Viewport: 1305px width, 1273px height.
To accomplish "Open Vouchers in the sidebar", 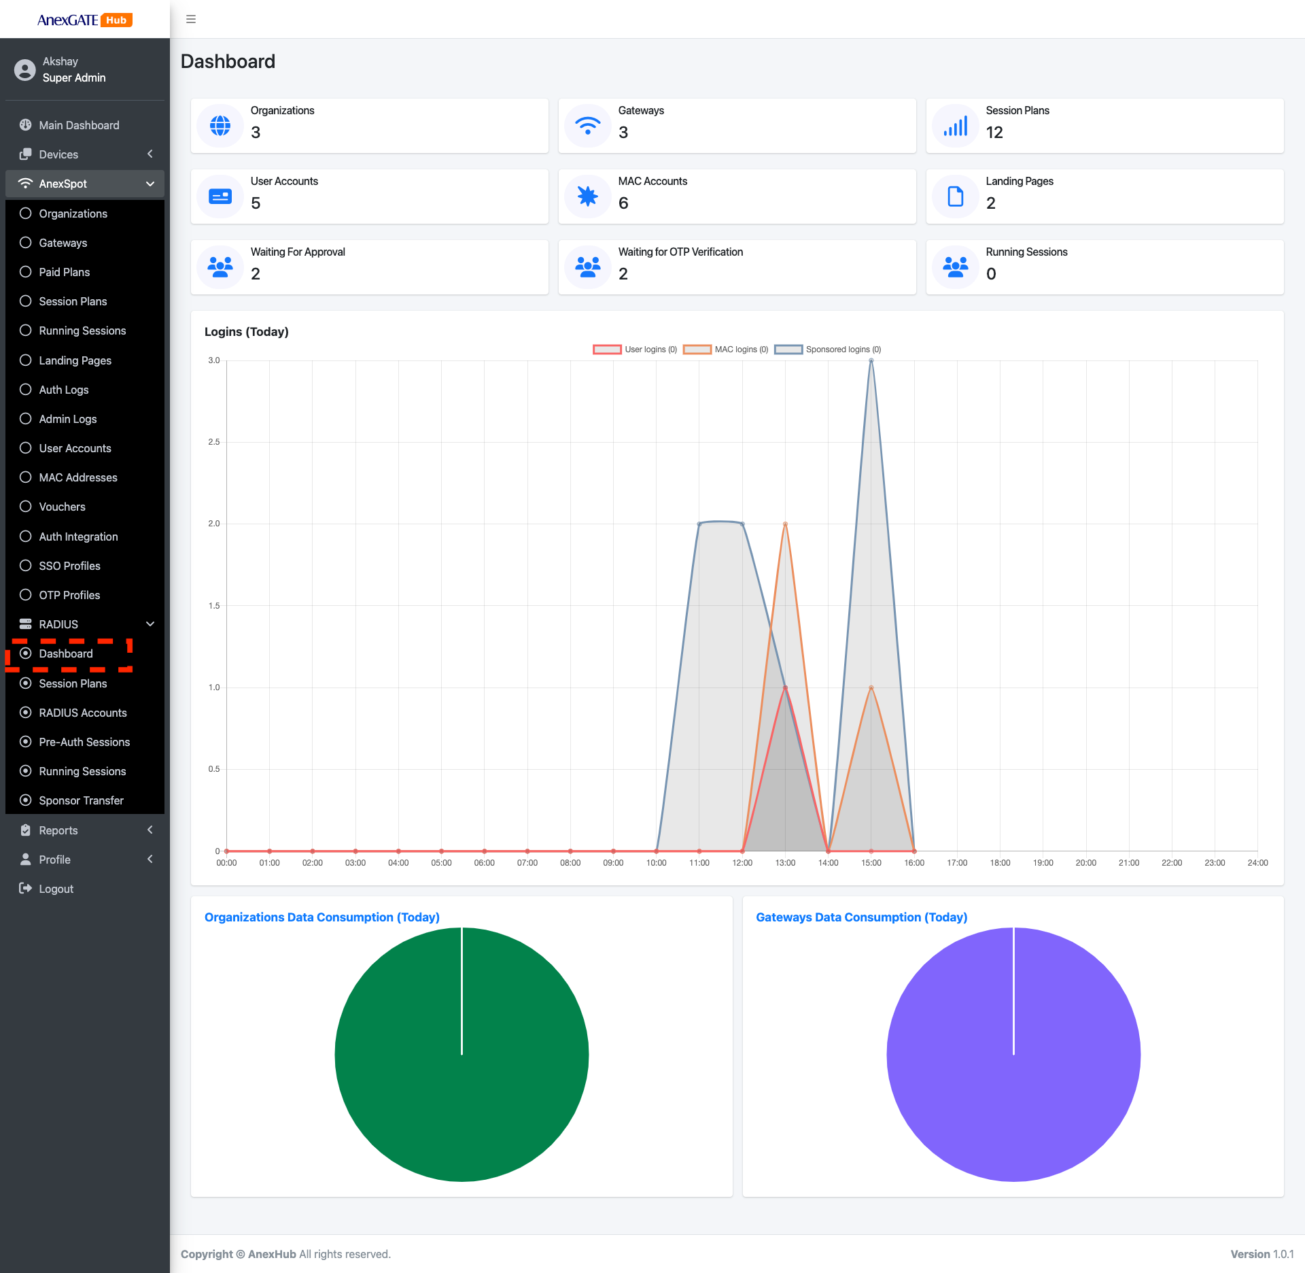I will point(62,507).
